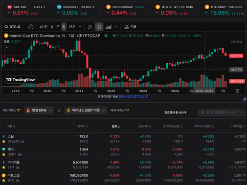Image resolution: width=247 pixels, height=185 pixels.
Task: Toggle BTC favorite star
Action: [x=3, y=180]
